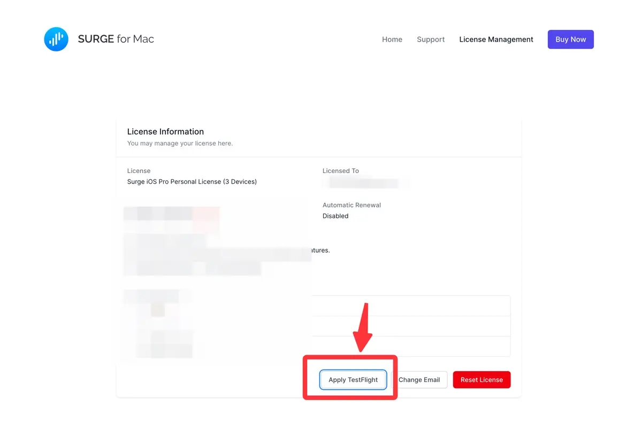Select the license name 'Surge iOS Pro Personal License'

pyautogui.click(x=192, y=182)
